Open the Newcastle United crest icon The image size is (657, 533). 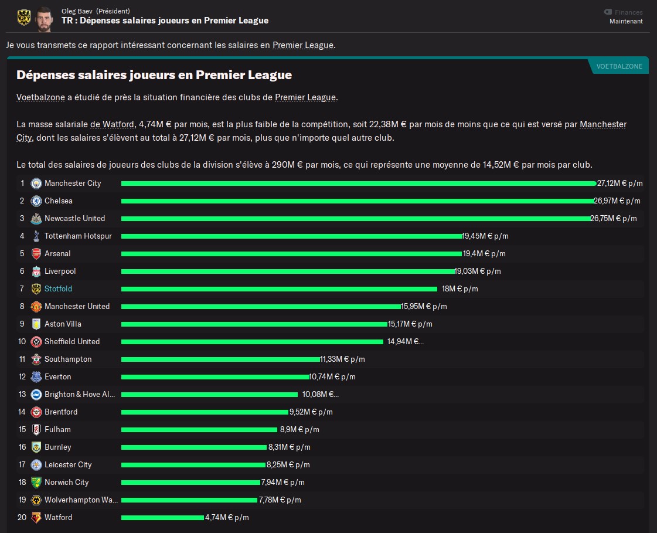(36, 219)
